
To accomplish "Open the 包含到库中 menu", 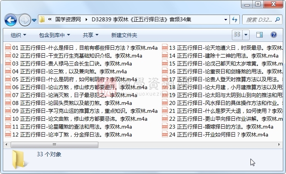I will tap(55, 35).
